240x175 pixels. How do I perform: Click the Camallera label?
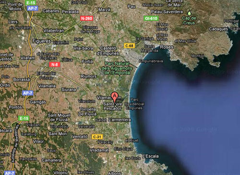click(51, 160)
